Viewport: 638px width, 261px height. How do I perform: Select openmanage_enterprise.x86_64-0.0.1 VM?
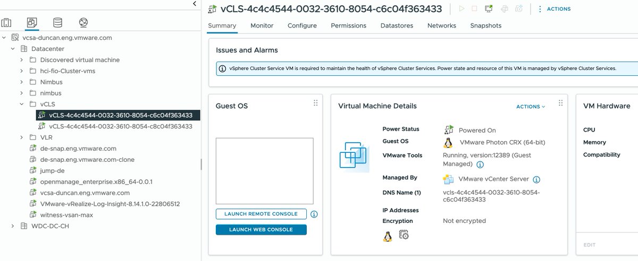coord(96,182)
